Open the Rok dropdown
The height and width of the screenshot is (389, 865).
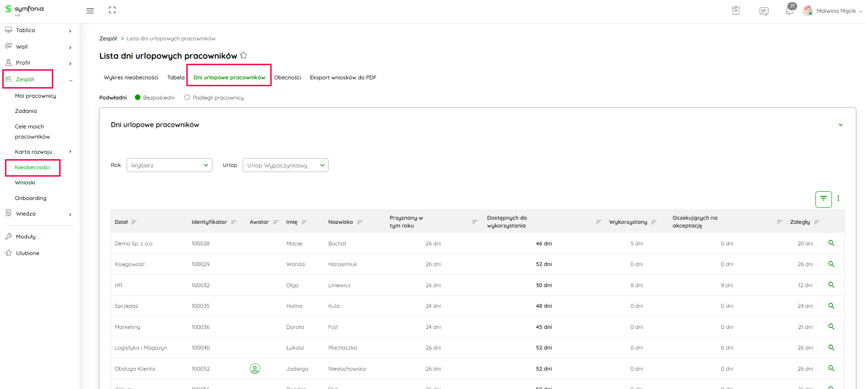click(x=169, y=165)
